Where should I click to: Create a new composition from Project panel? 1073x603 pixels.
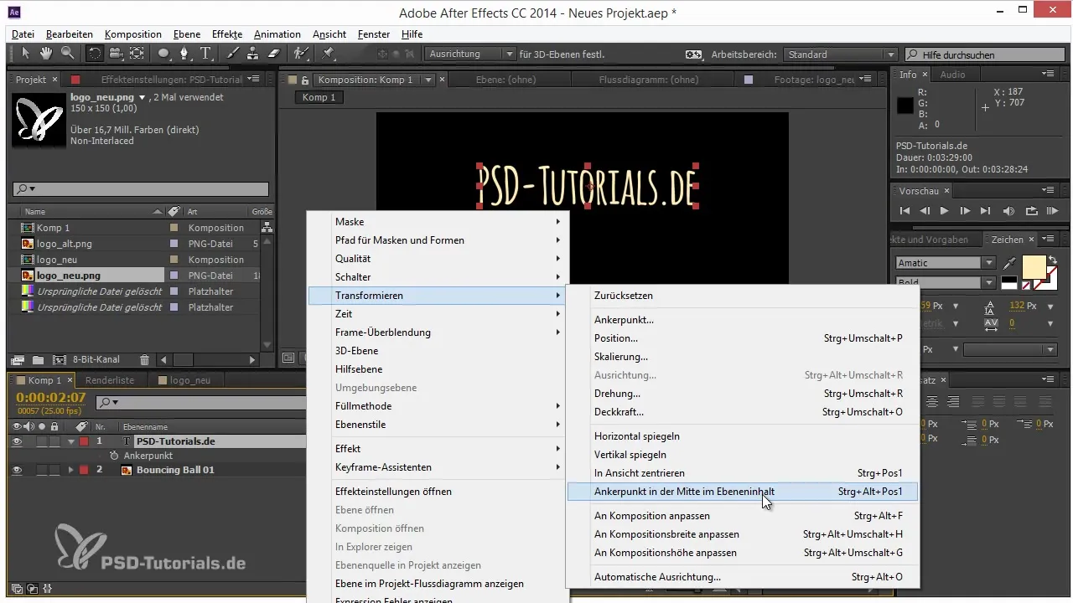(x=59, y=359)
